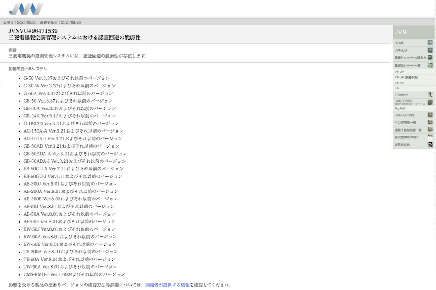Image resolution: width=436 pixels, height=290 pixels.
Task: Click the AG-150A-J Ver.3.21 list entry
Action: [x=73, y=139]
